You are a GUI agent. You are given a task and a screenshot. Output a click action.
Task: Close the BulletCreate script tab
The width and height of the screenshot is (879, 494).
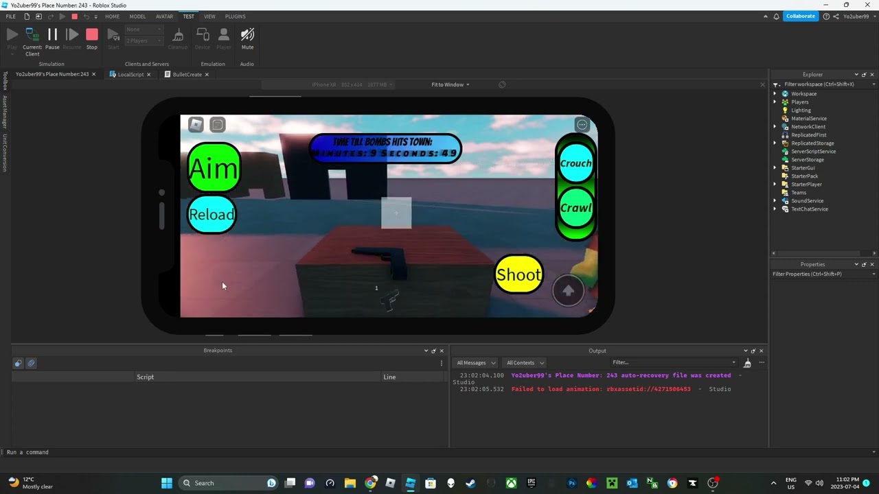207,74
